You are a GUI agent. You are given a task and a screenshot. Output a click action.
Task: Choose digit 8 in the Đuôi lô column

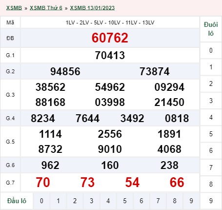coord(211,184)
